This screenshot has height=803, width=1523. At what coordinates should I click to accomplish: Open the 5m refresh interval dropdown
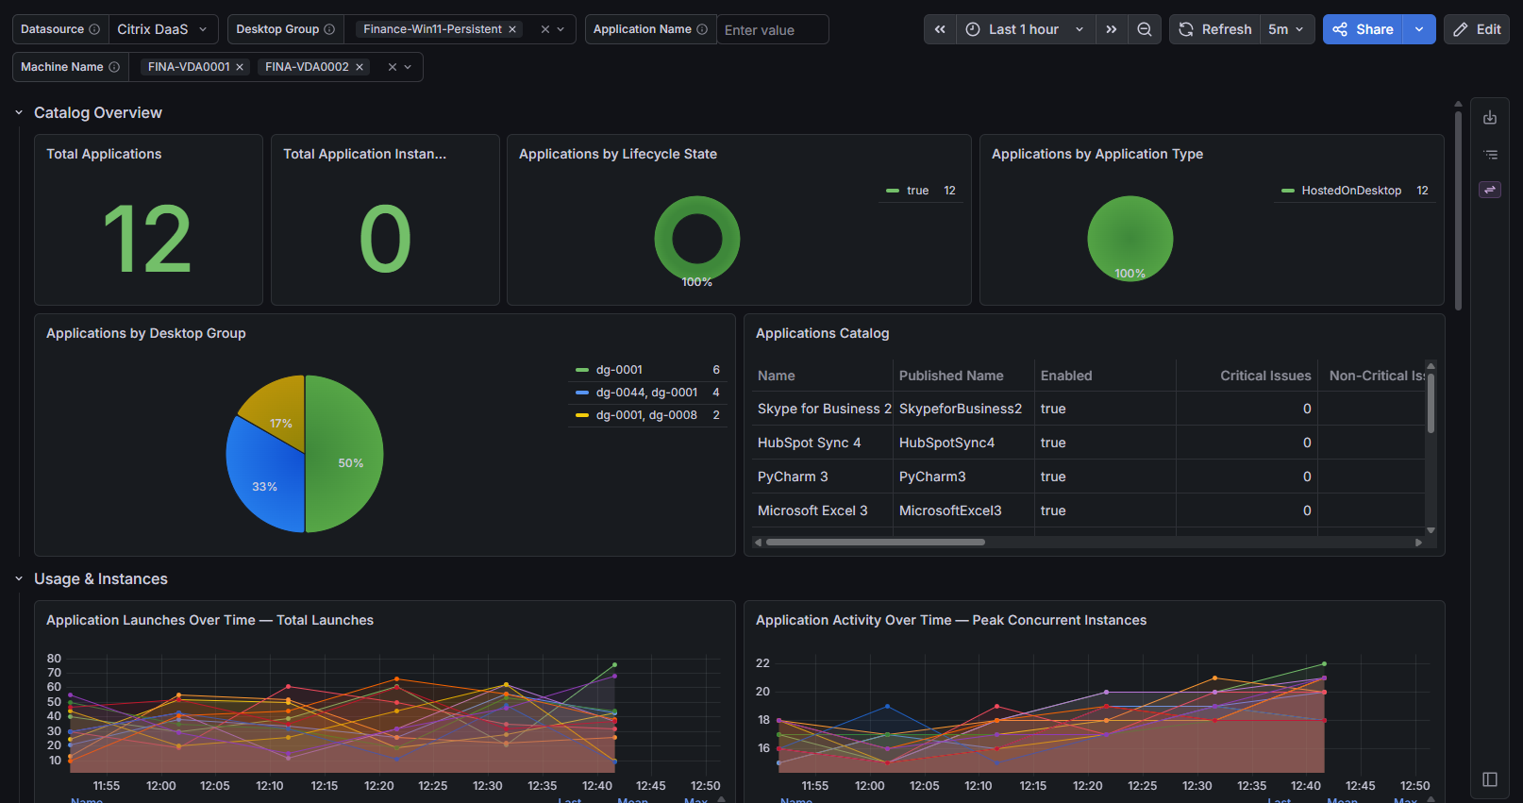click(x=1286, y=29)
